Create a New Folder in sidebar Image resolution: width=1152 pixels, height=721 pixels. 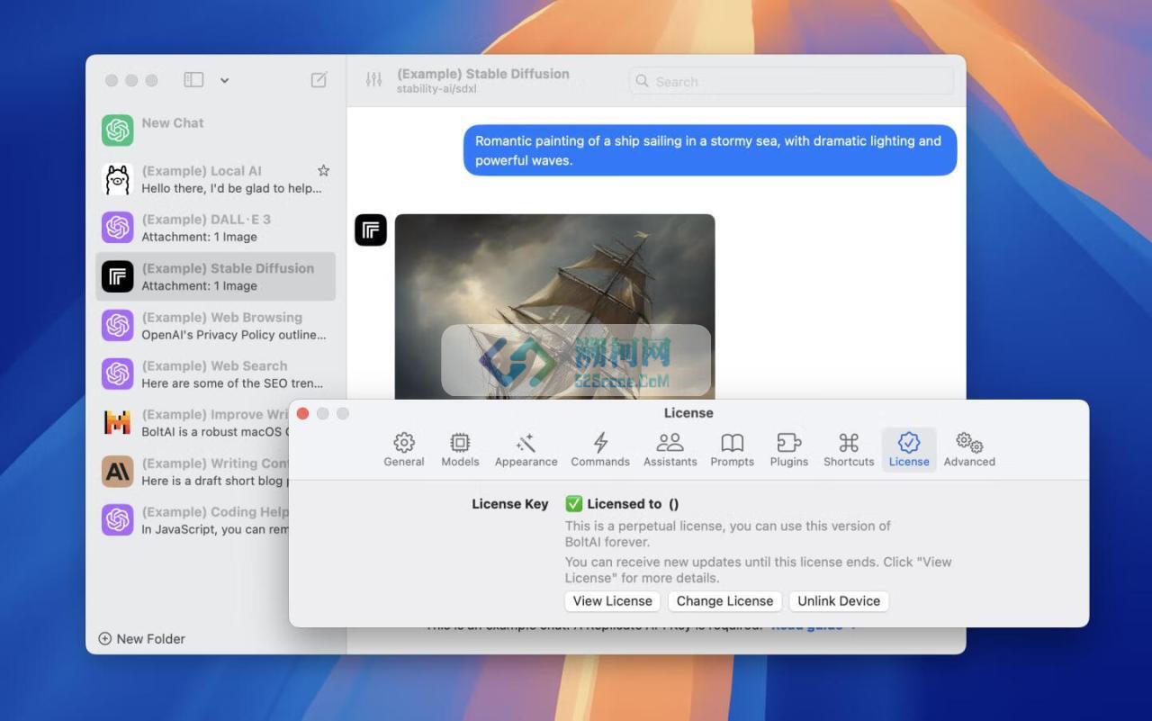141,638
